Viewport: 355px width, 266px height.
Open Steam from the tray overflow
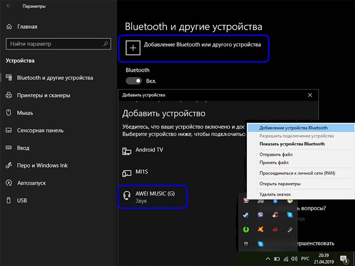pyautogui.click(x=246, y=215)
